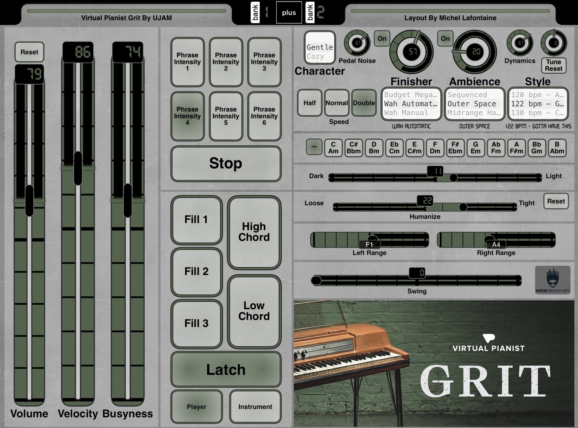Toggle the Ambience On switch
This screenshot has width=578, height=428.
click(x=445, y=38)
